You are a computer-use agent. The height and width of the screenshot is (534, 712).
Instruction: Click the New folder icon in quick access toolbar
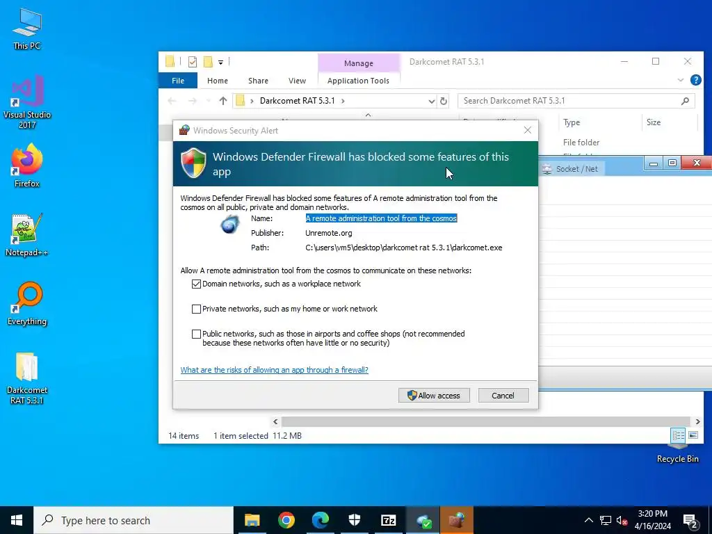(x=208, y=62)
